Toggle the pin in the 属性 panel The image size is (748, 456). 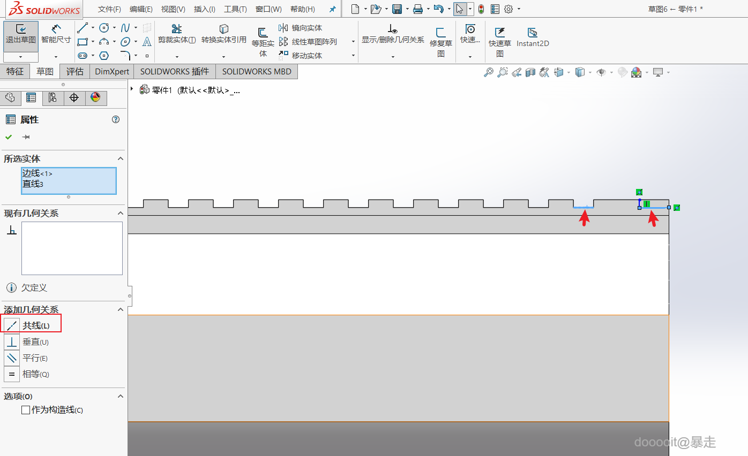click(26, 137)
